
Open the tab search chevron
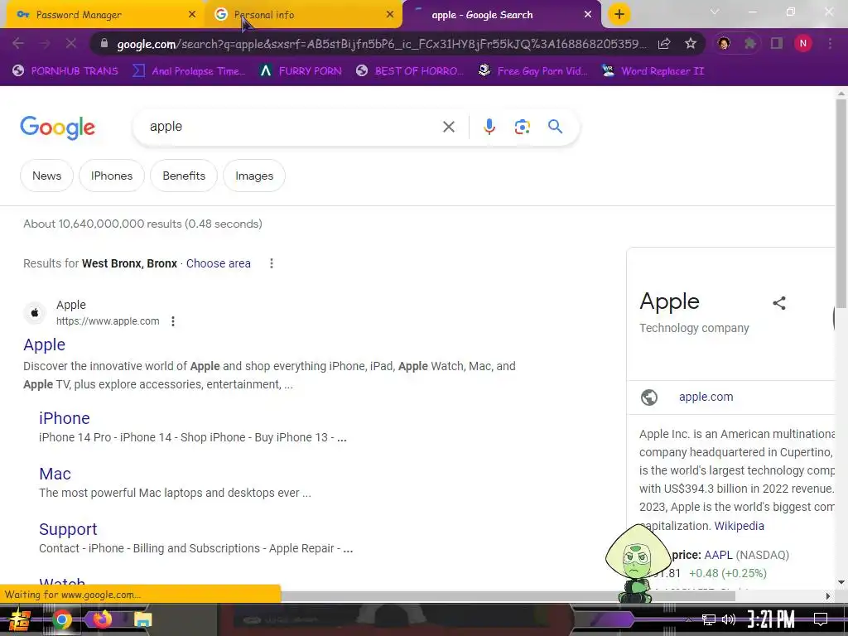pyautogui.click(x=715, y=12)
